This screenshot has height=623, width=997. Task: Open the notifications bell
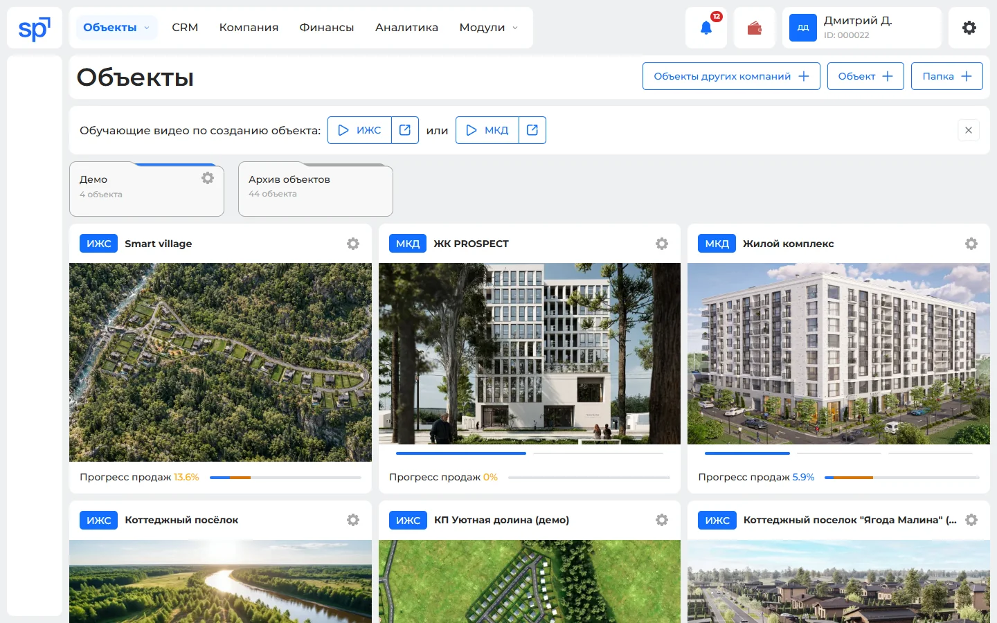[706, 28]
